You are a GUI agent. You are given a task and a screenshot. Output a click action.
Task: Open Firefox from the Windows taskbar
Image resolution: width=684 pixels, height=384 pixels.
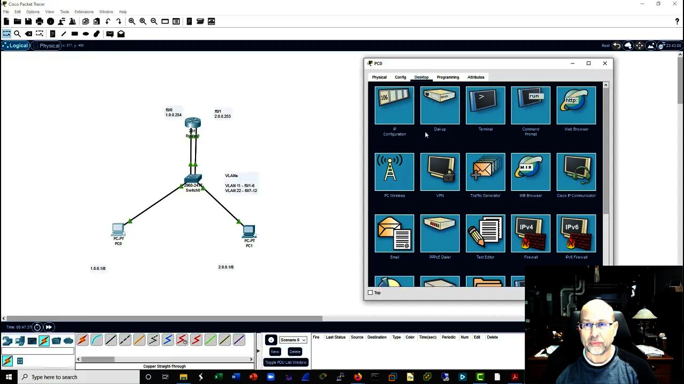click(357, 377)
